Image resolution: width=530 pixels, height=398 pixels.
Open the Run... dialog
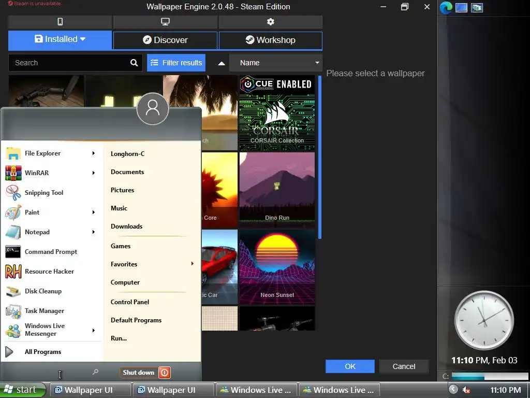(x=119, y=338)
